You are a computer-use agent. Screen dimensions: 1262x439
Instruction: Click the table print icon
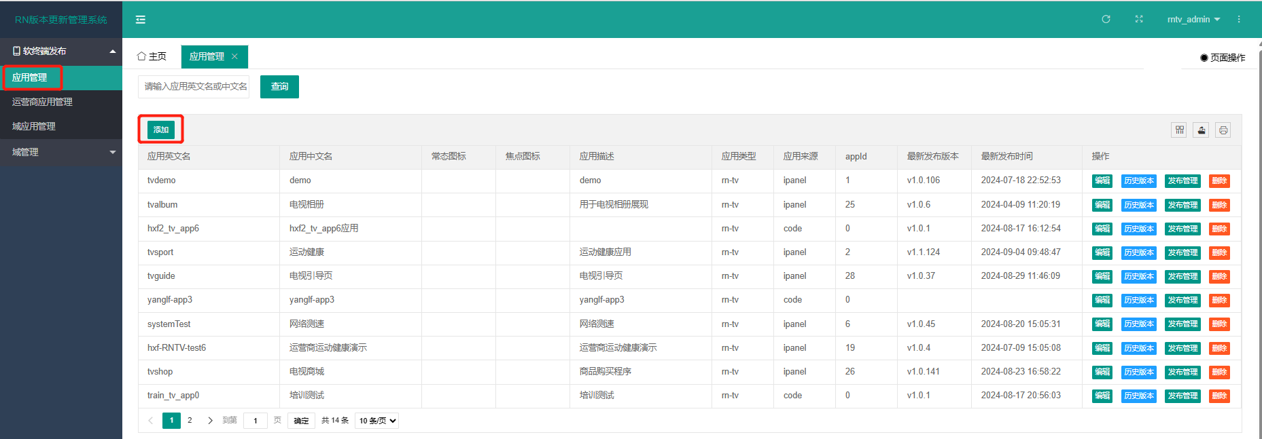(1223, 130)
